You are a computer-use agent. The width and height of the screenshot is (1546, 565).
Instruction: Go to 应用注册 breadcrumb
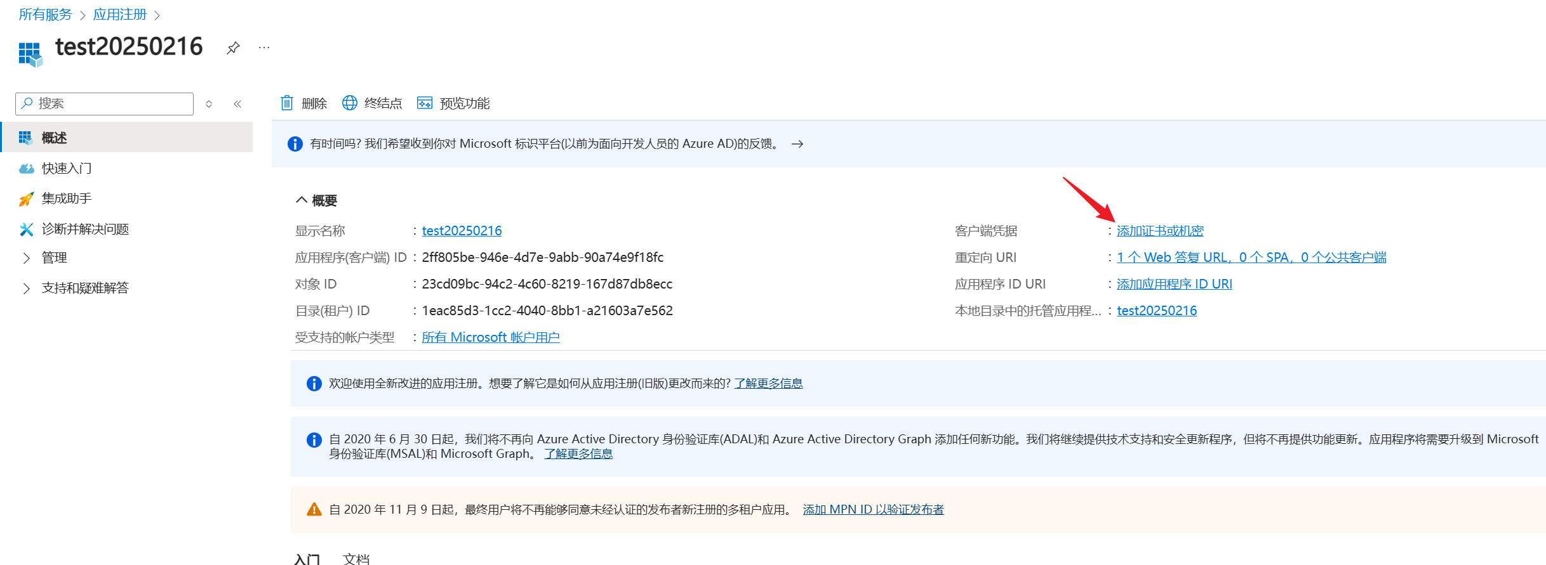click(x=119, y=15)
